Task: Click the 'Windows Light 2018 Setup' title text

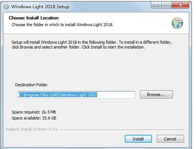Action: (x=40, y=7)
